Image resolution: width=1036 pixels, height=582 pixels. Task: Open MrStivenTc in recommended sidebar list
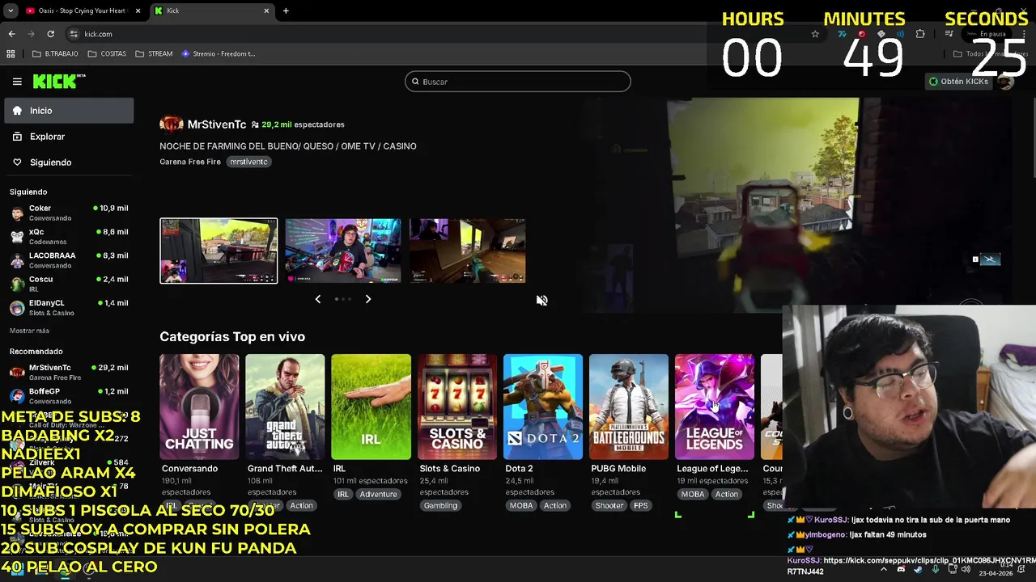pyautogui.click(x=69, y=372)
